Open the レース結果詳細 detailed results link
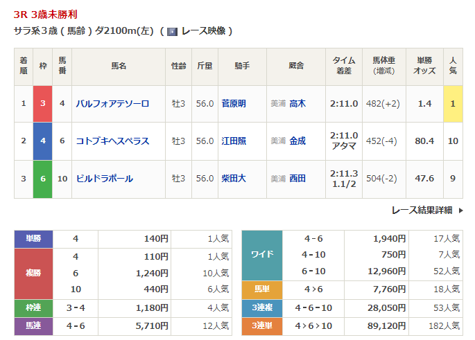 422,210
